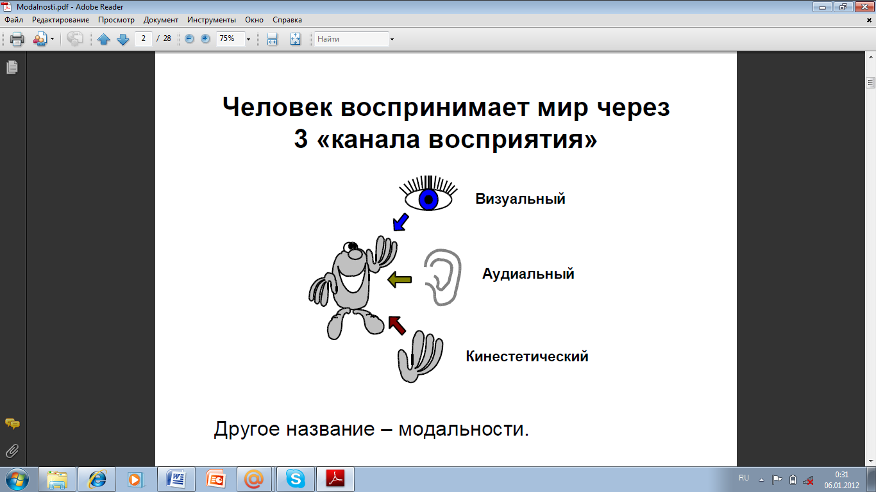Click the slide title Человек воспринимает мир через
Image resolution: width=876 pixels, height=492 pixels.
point(446,107)
